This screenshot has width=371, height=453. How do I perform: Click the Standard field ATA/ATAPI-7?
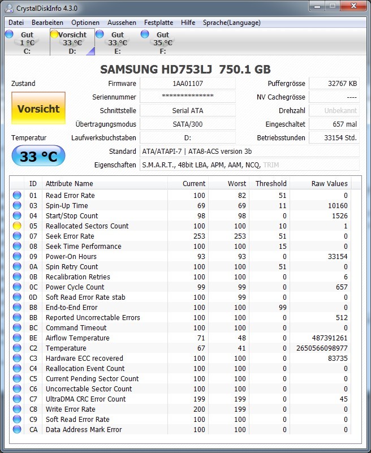(x=250, y=152)
